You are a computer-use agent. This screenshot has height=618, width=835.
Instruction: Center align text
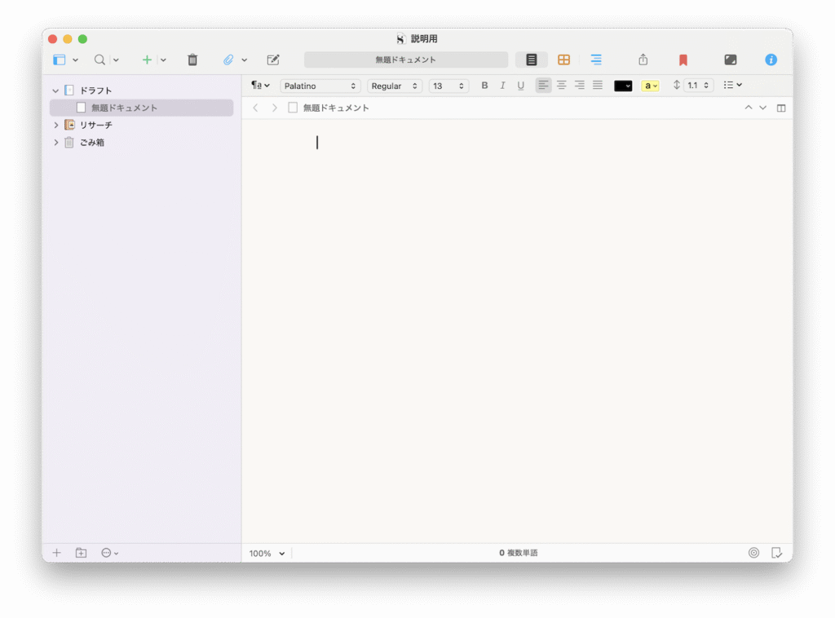tap(561, 85)
